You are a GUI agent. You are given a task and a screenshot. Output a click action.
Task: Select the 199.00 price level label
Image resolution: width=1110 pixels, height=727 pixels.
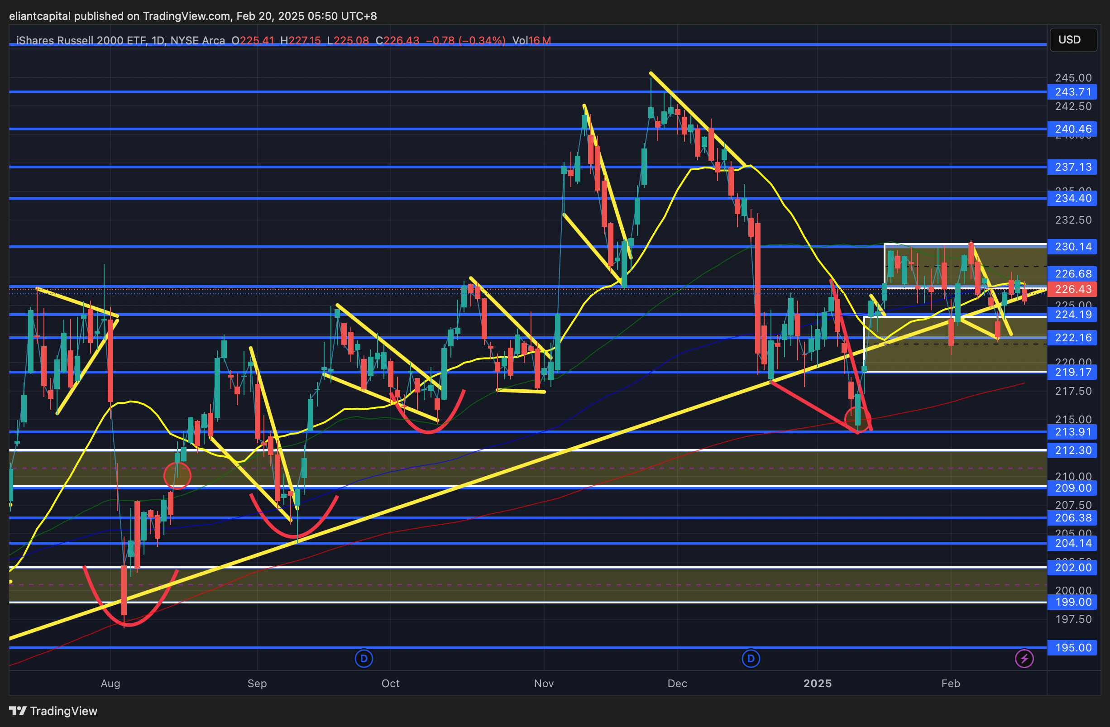(1073, 602)
